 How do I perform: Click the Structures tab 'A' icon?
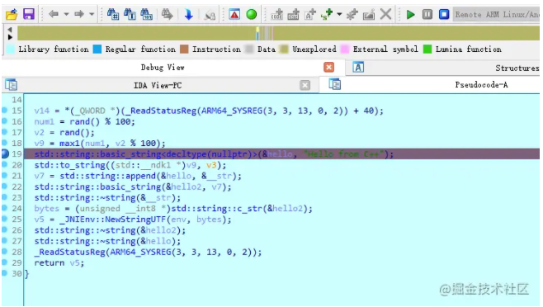(x=358, y=67)
